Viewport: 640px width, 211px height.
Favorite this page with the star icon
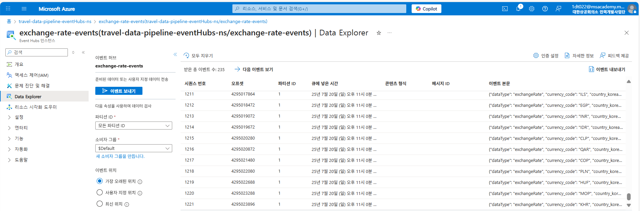pyautogui.click(x=379, y=33)
